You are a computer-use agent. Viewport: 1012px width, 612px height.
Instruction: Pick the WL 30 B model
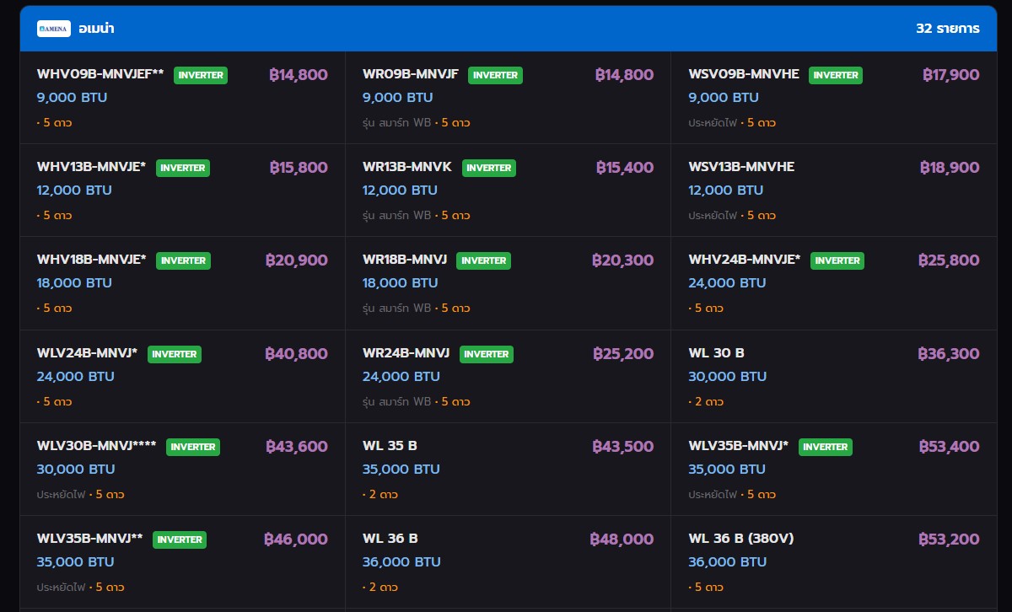coord(716,353)
